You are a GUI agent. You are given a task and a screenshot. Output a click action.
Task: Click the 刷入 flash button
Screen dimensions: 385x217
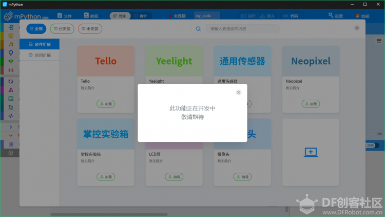click(x=267, y=16)
